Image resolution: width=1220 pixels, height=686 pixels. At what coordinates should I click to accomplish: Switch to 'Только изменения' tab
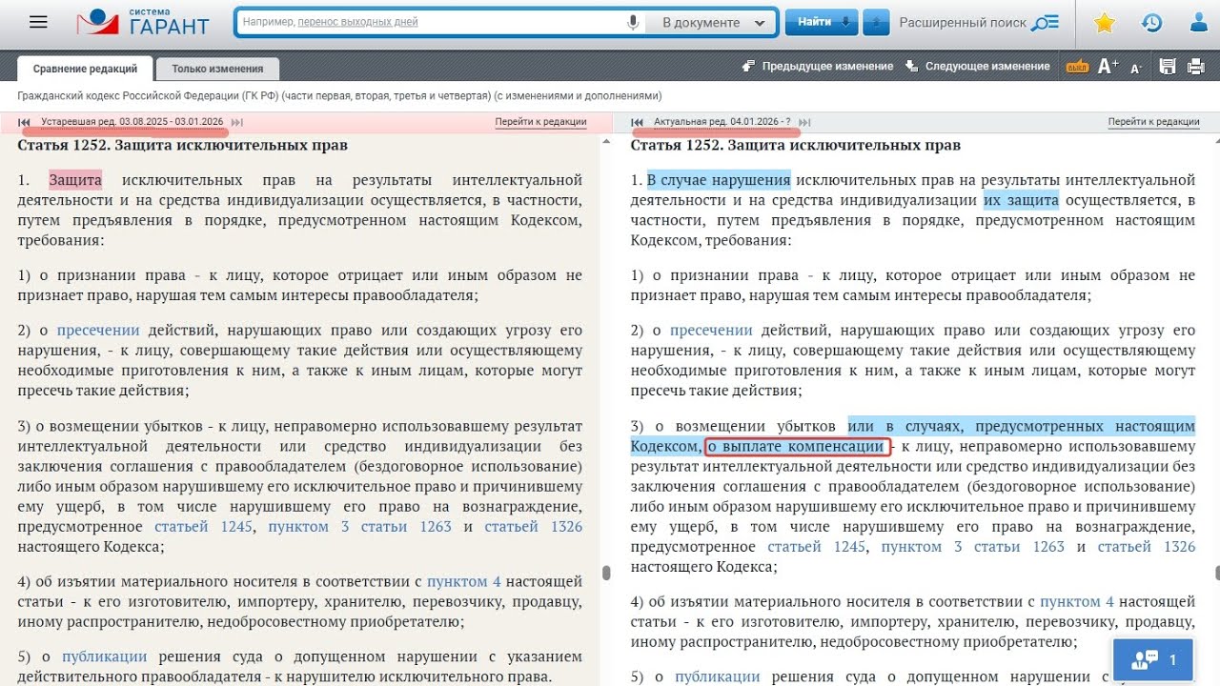217,69
